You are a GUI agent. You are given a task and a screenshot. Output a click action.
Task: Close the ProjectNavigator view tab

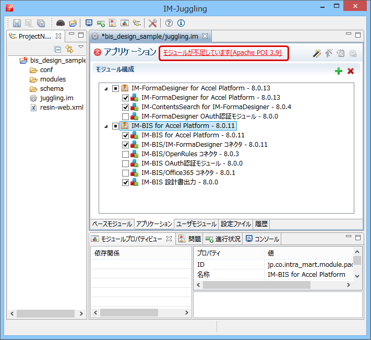click(x=58, y=36)
